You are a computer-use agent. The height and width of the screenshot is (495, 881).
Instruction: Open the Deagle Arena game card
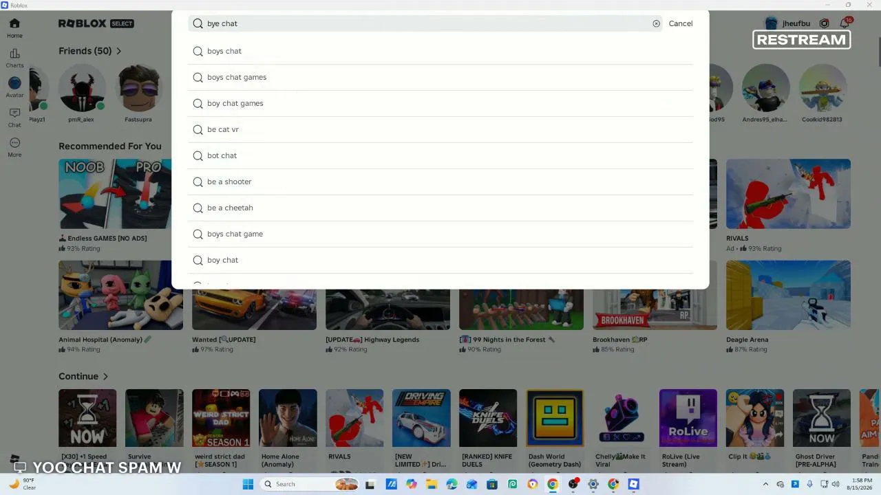pyautogui.click(x=788, y=295)
